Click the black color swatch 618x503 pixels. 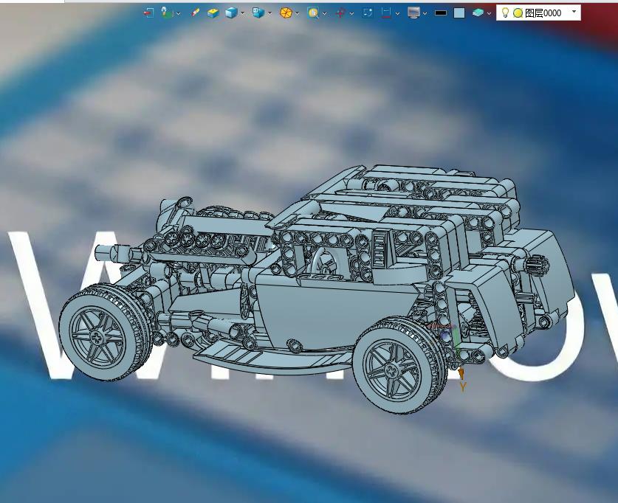coord(441,13)
